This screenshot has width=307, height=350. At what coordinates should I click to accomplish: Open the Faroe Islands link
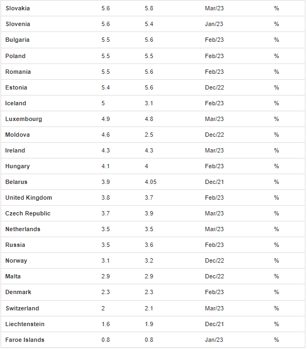pyautogui.click(x=25, y=340)
